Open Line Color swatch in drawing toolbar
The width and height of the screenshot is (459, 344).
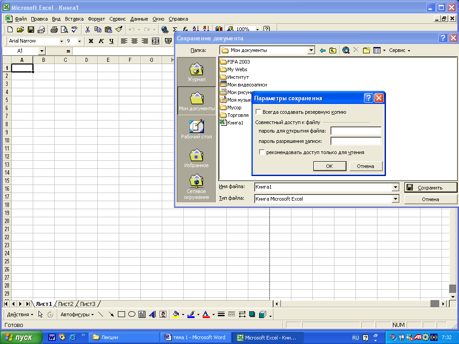(x=191, y=314)
